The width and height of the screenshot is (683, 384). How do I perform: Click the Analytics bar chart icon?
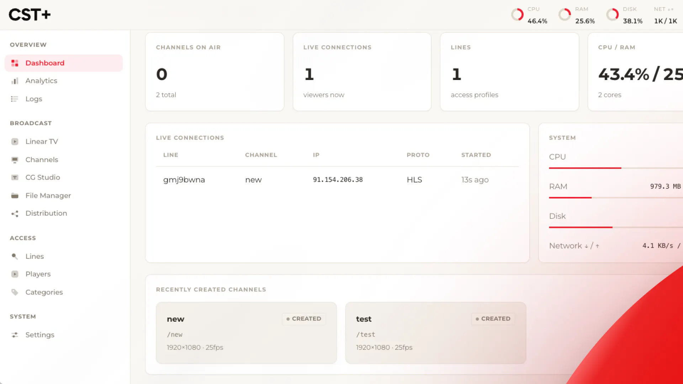tap(15, 81)
